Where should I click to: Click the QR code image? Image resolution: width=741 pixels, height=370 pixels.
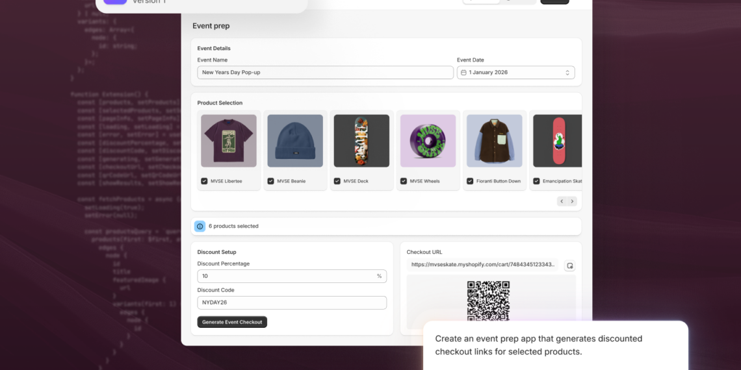click(x=488, y=300)
